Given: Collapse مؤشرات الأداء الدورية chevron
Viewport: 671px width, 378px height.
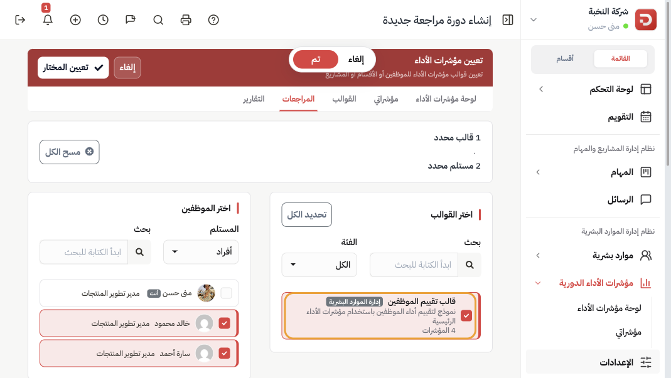Looking at the screenshot, I should [x=538, y=283].
